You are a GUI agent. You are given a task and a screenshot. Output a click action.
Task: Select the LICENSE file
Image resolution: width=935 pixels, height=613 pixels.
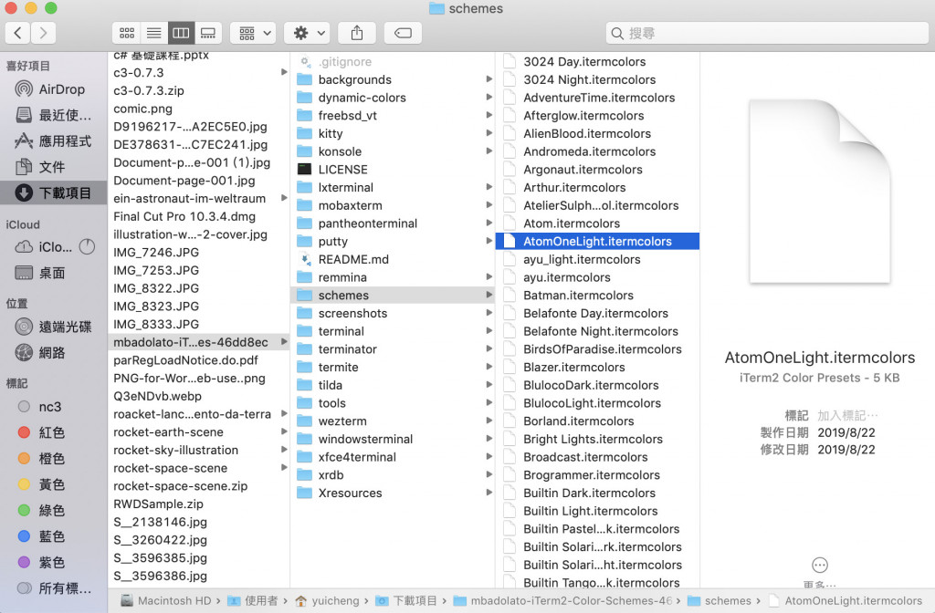point(394,170)
